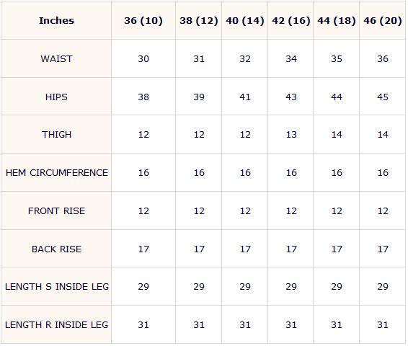The height and width of the screenshot is (346, 408).
Task: Click the LENGTH S INSIDE LEG label
Action: coord(57,287)
